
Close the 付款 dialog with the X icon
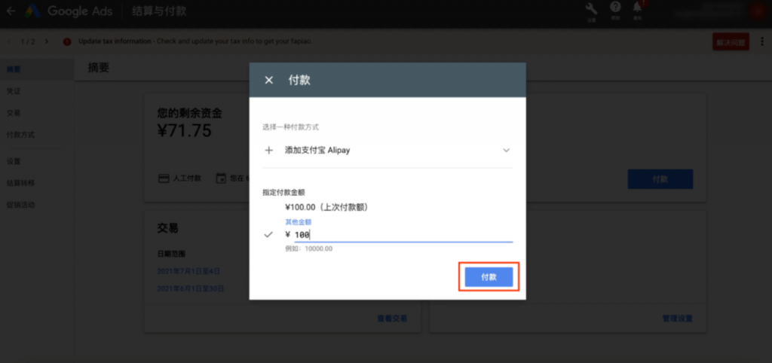pos(269,80)
